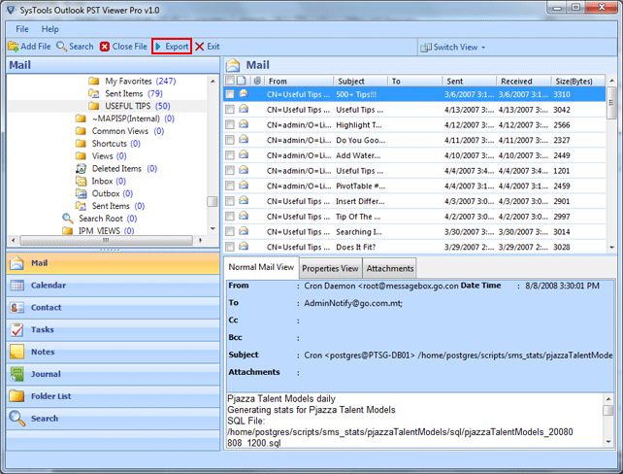623x474 pixels.
Task: Click the Inbox folder icon
Action: coord(81,182)
